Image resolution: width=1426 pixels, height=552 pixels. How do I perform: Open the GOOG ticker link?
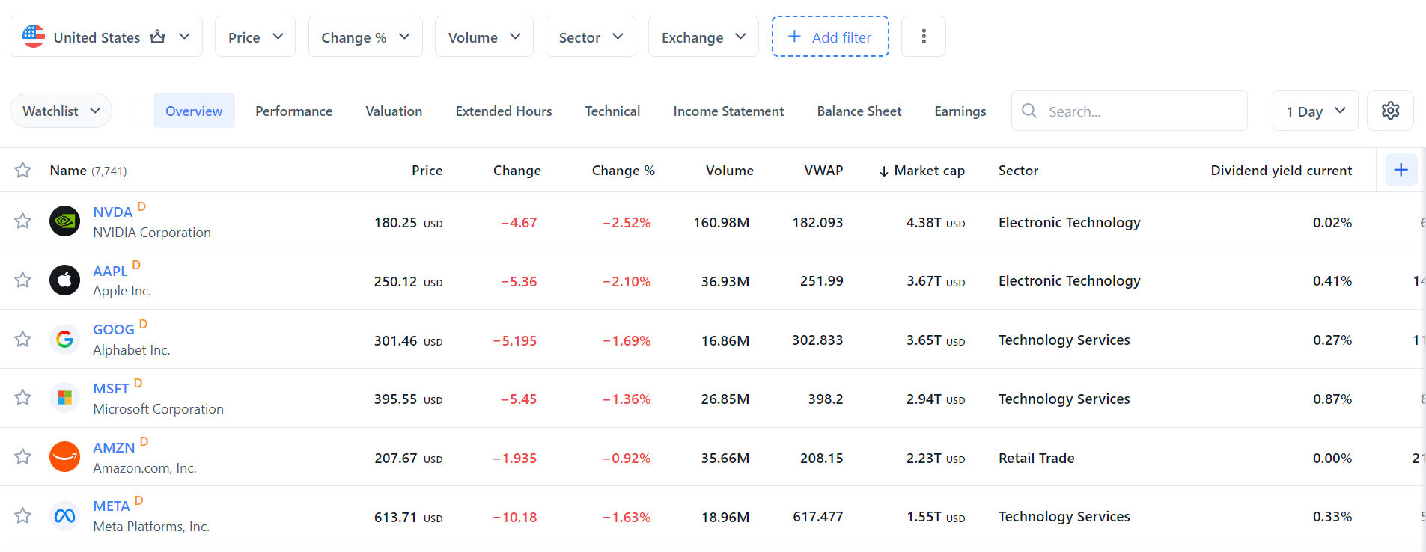pos(114,330)
